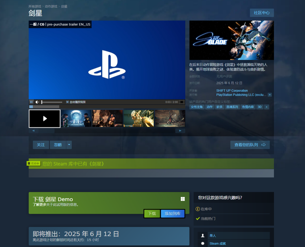Open 查看您的队列 to view your queue
The height and width of the screenshot is (247, 305).
pyautogui.click(x=250, y=145)
